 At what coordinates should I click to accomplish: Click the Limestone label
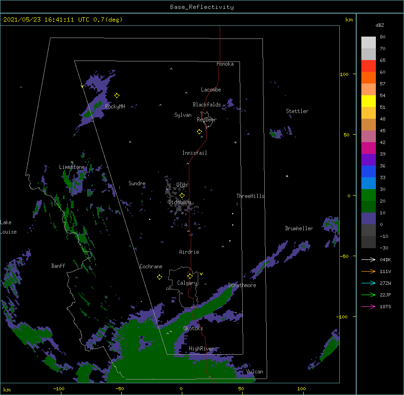coord(72,167)
